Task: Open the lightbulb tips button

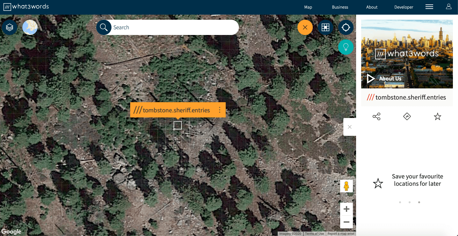Action: (346, 47)
